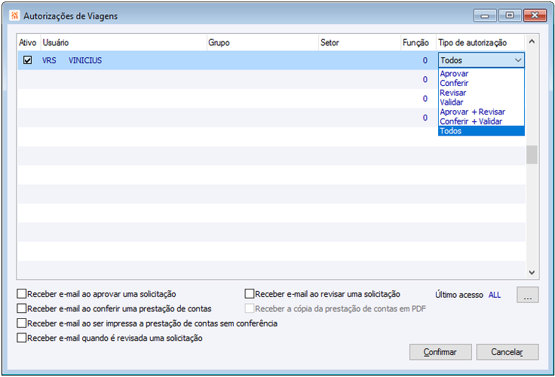Enable e-mail ao revisar uma solicitação
555x377 pixels.
(250, 294)
